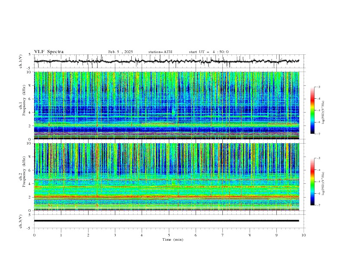Image resolution: width=342 pixels, height=264 pixels.
Task: Click the "5" tick on ch.3(V) axis
Action: click(x=30, y=214)
